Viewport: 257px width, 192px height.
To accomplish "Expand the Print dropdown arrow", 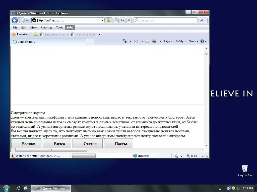I will [160, 41].
